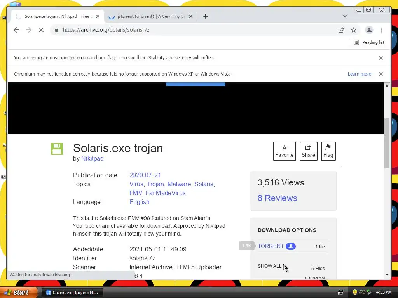
Task: Flag this archive item
Action: click(328, 151)
